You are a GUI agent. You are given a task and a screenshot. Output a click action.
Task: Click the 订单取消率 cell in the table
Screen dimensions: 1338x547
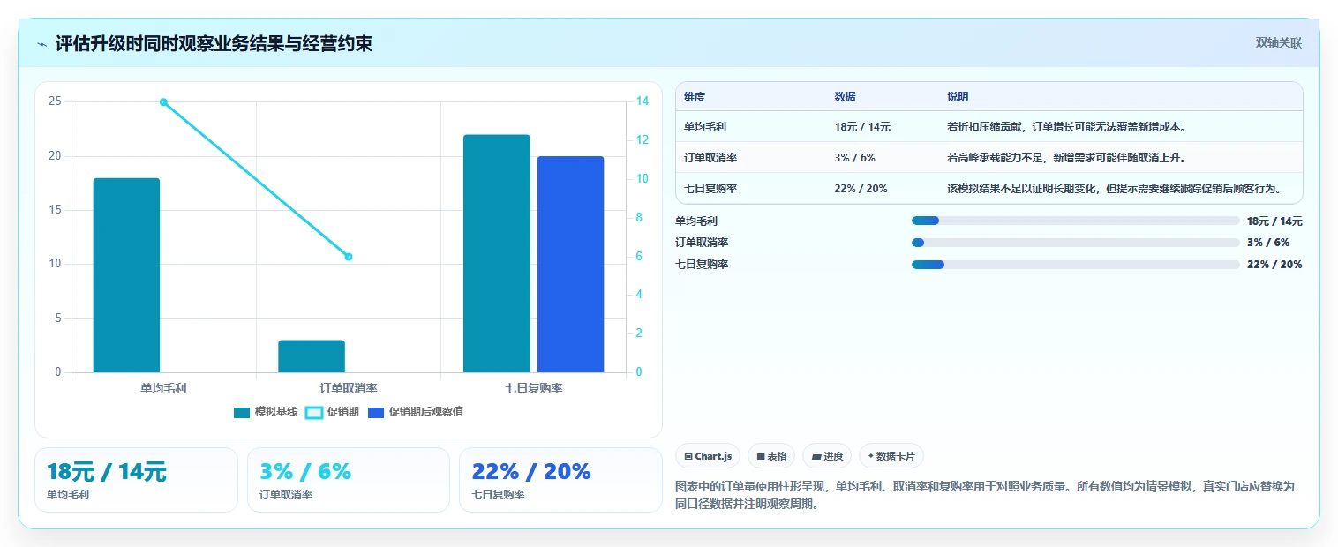[710, 157]
